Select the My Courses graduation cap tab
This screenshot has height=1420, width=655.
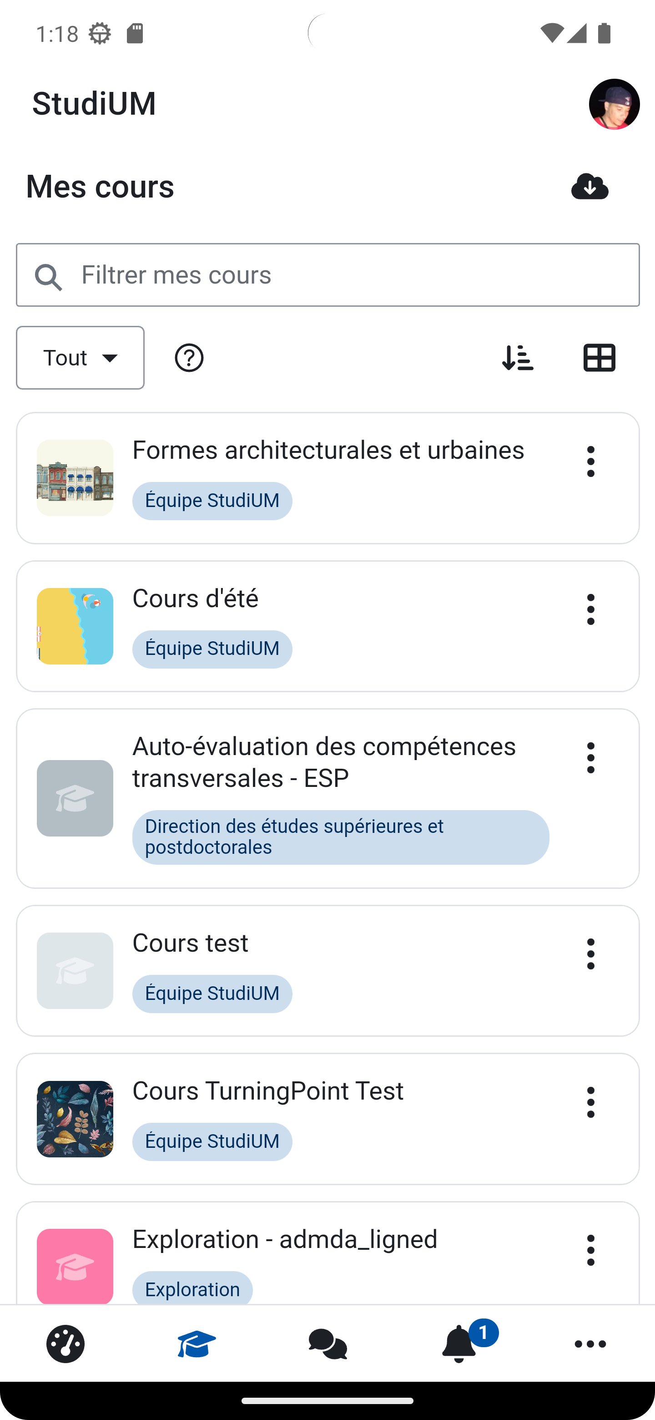(196, 1344)
